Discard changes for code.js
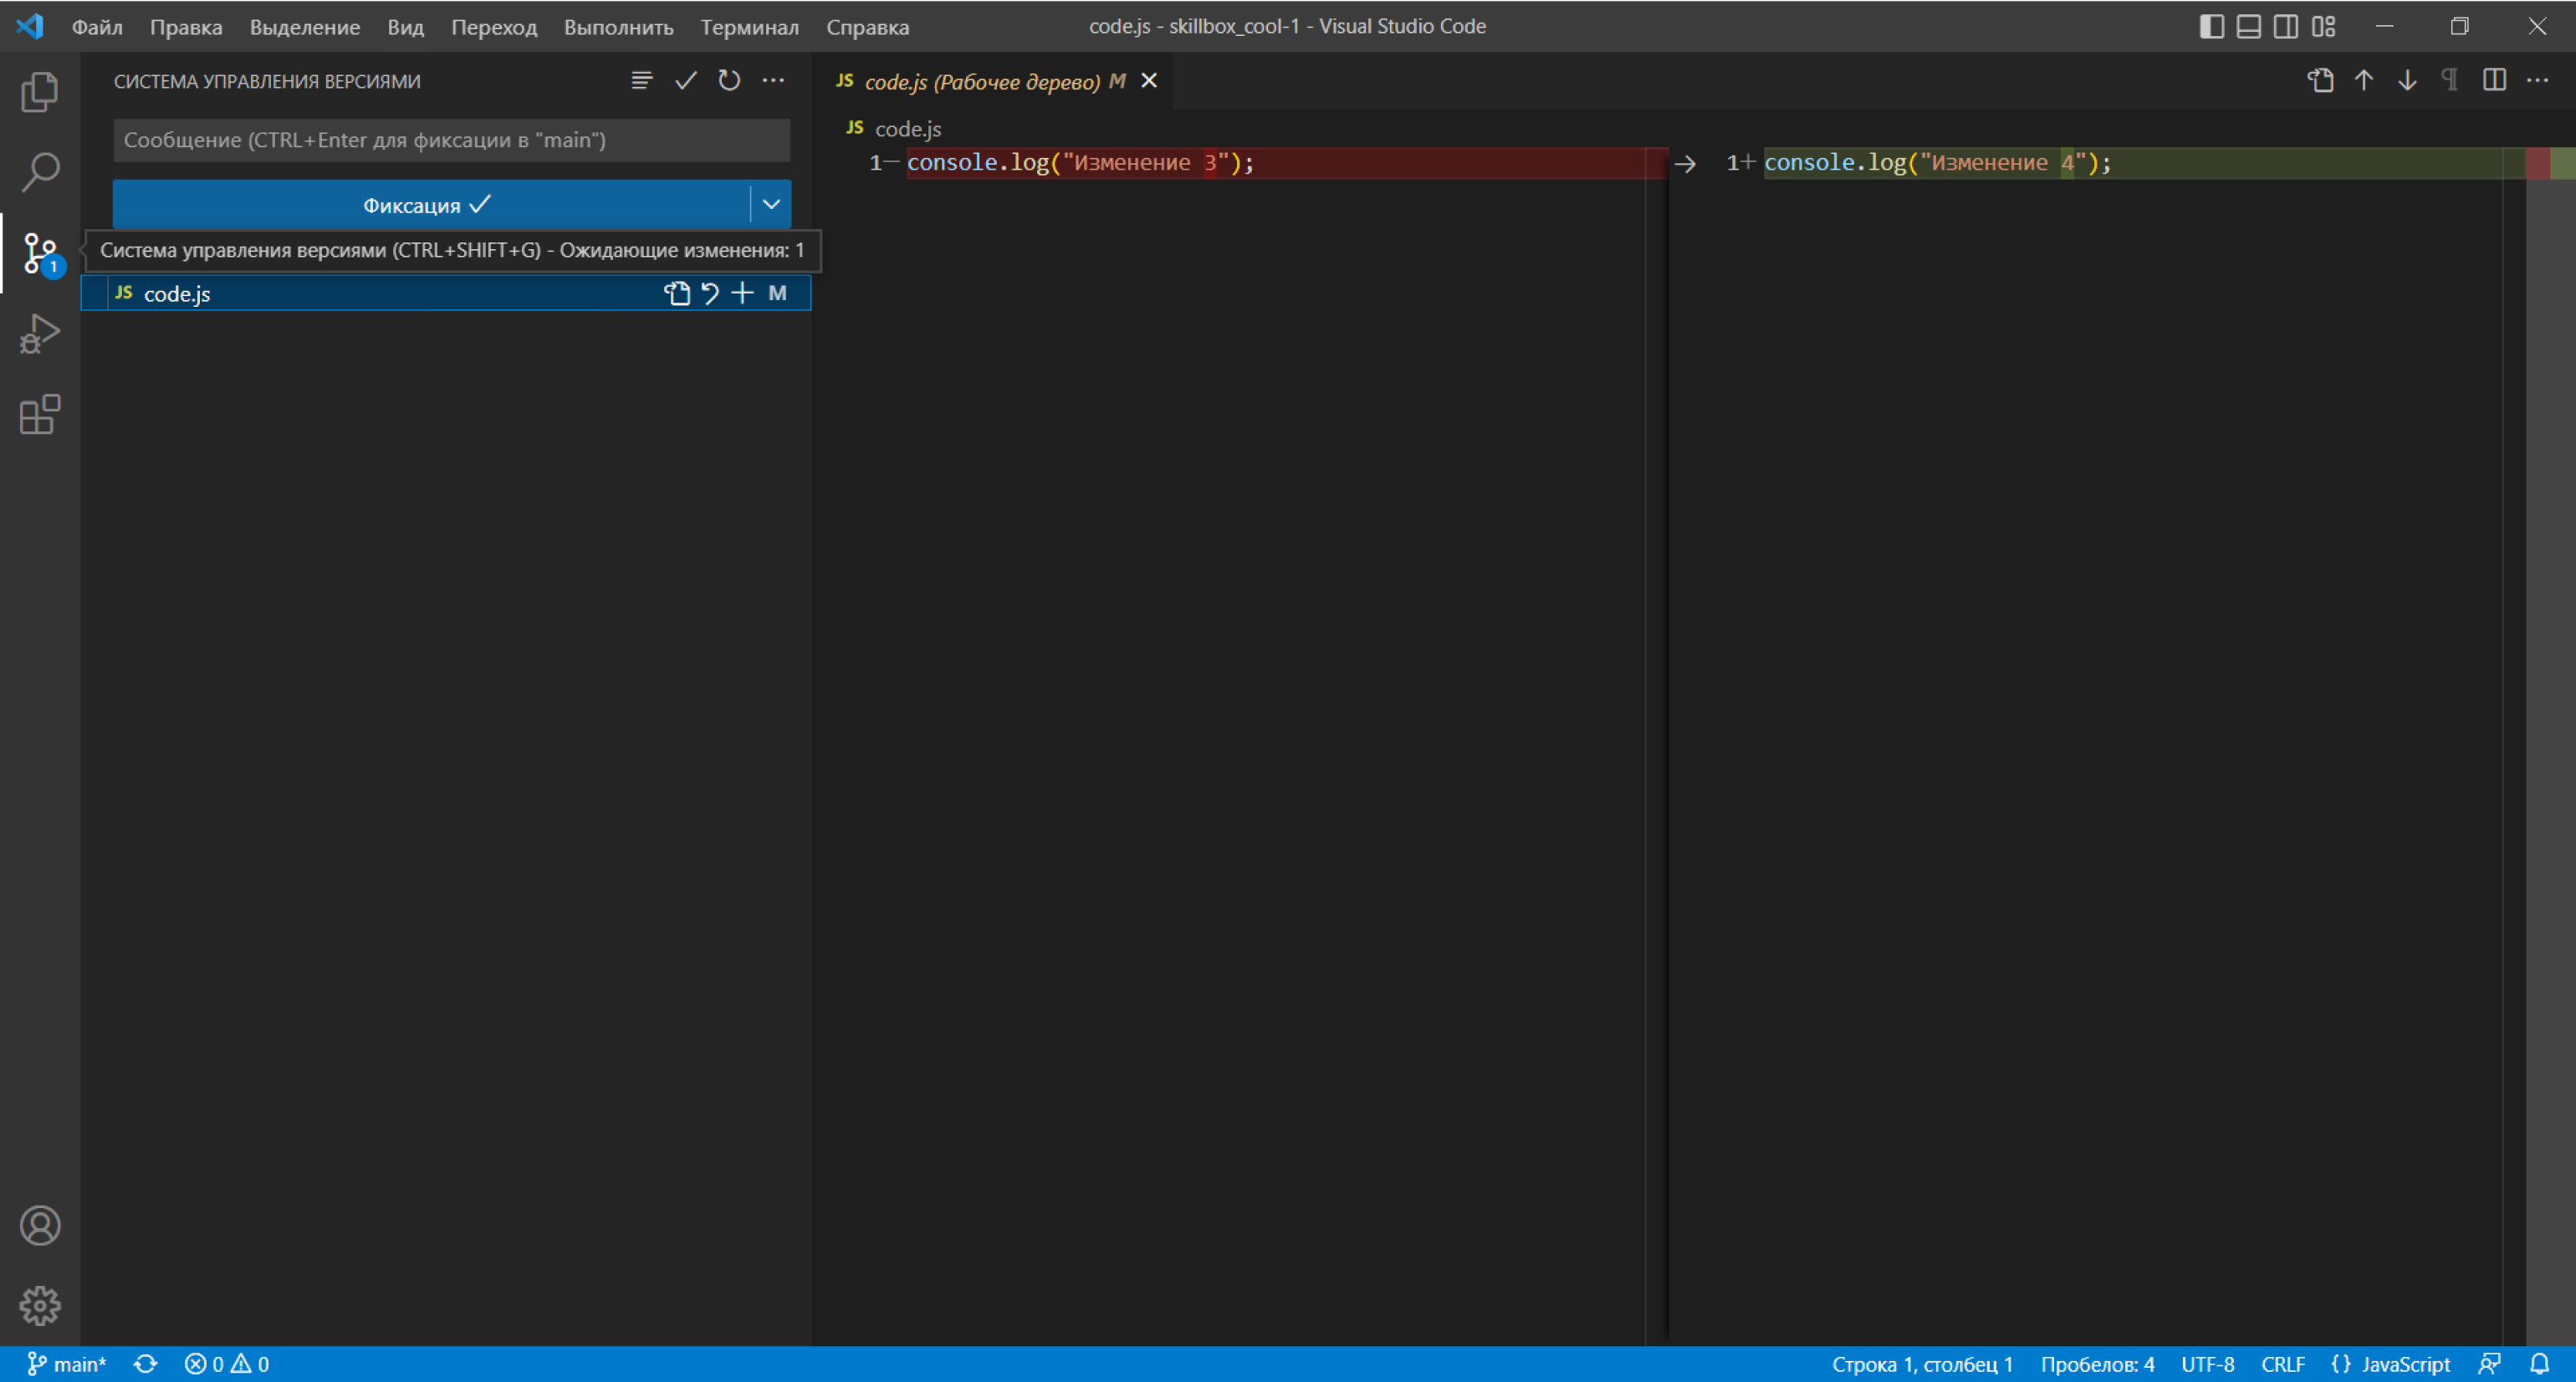The height and width of the screenshot is (1382, 2576). tap(710, 293)
